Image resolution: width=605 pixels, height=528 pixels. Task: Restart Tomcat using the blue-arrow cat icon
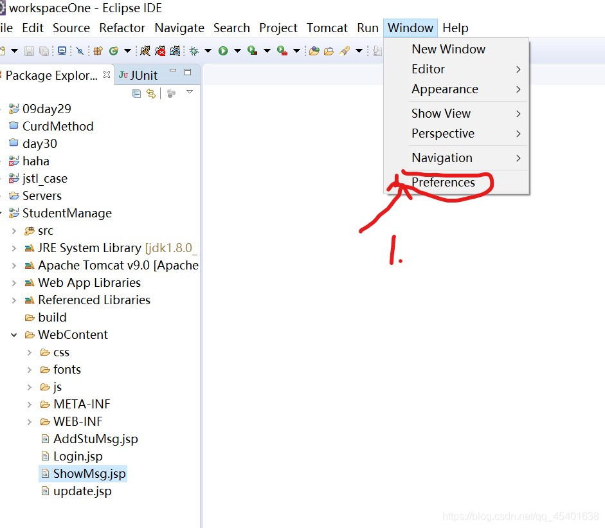(175, 51)
